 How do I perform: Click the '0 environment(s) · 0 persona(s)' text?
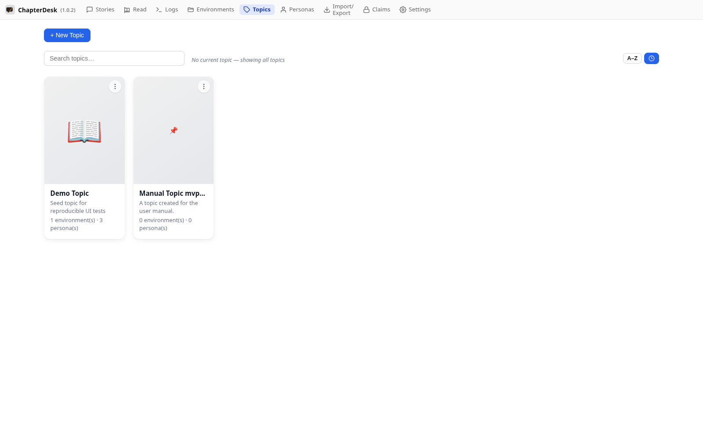click(x=166, y=224)
